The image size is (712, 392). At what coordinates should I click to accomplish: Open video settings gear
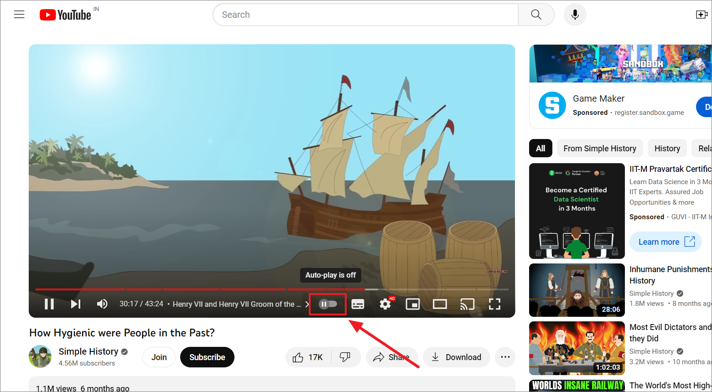(x=385, y=304)
